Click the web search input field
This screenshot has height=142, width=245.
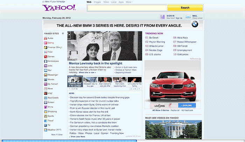tap(127, 8)
